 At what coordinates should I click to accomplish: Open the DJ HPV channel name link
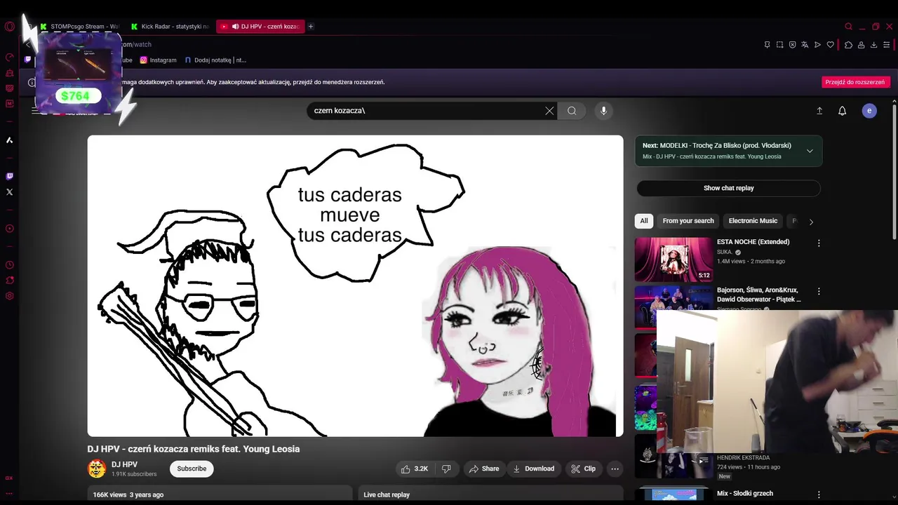point(124,464)
